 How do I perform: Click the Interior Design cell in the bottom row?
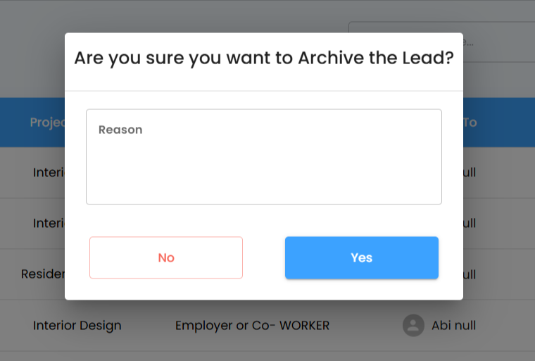[77, 325]
